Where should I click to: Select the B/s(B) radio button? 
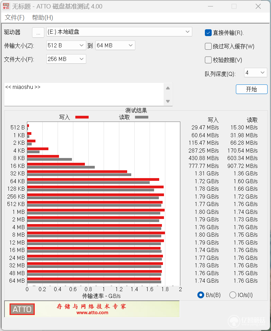(x=200, y=295)
